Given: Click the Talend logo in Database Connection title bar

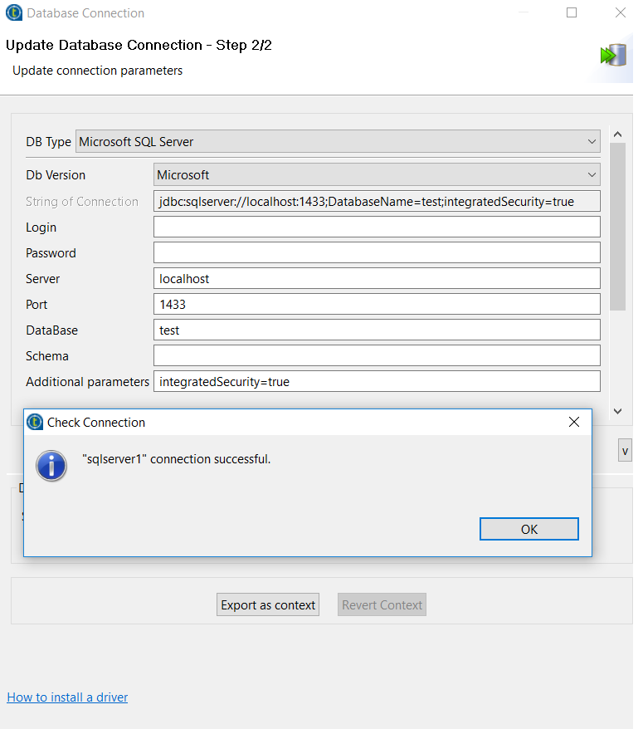Looking at the screenshot, I should [x=14, y=13].
